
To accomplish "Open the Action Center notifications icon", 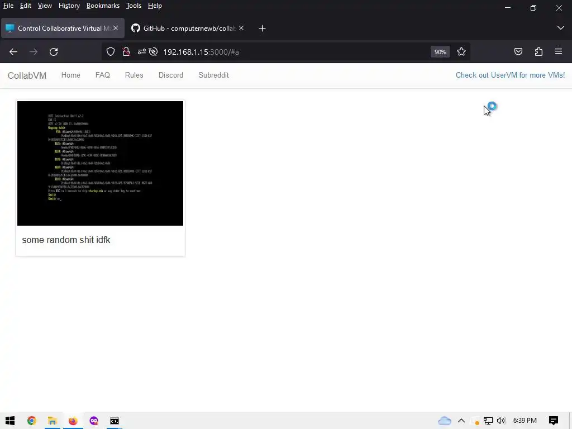I will click(554, 421).
